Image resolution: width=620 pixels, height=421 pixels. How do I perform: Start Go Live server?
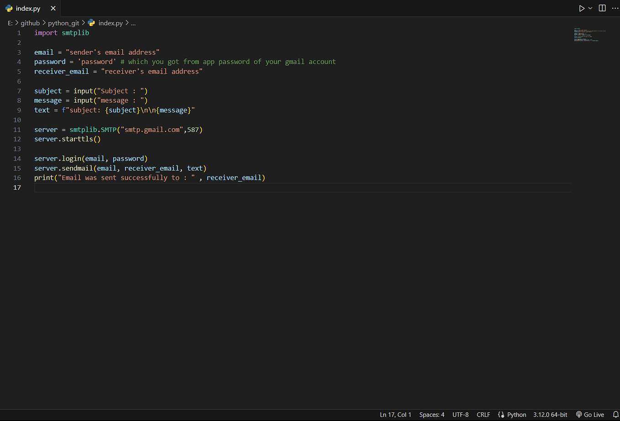pyautogui.click(x=590, y=415)
